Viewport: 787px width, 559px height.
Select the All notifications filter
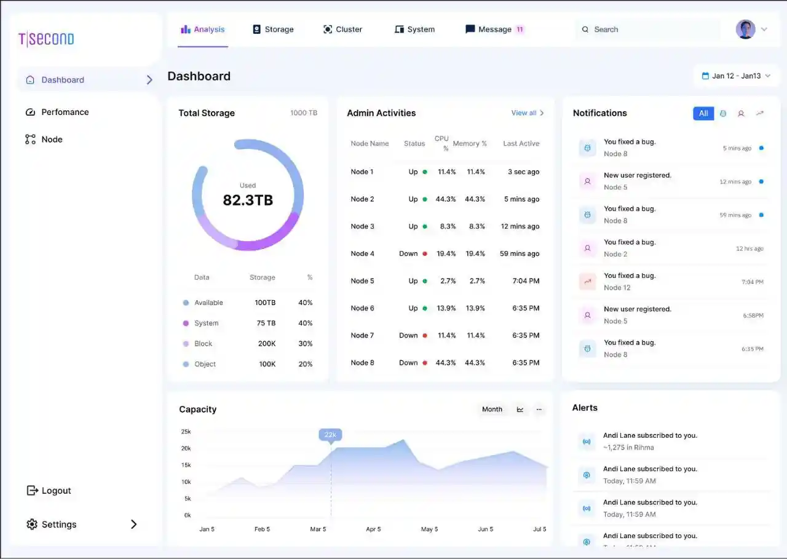pos(703,113)
